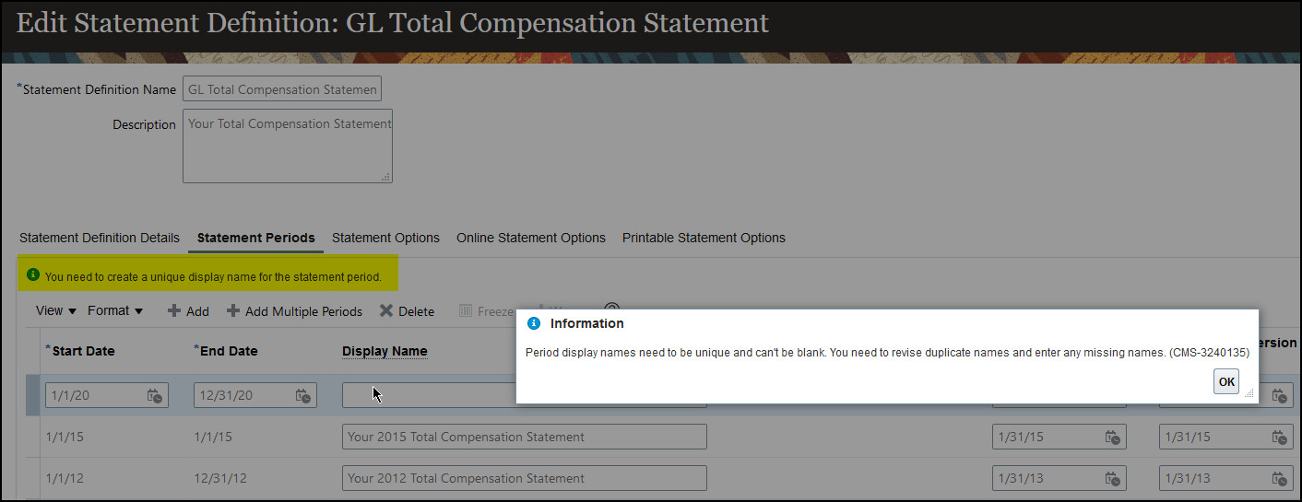
Task: Open the Online Statement Options tab
Action: point(530,238)
